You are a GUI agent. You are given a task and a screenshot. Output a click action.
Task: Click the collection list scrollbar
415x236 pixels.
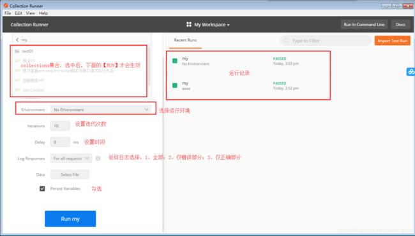coord(149,66)
